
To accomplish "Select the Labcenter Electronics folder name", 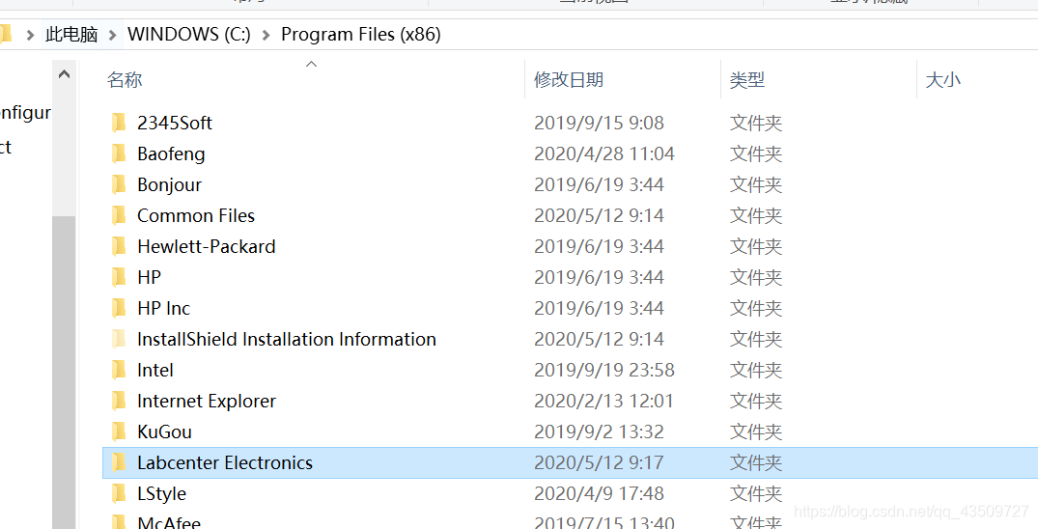I will 225,462.
